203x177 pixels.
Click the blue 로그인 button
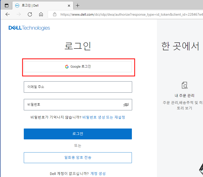point(78,134)
